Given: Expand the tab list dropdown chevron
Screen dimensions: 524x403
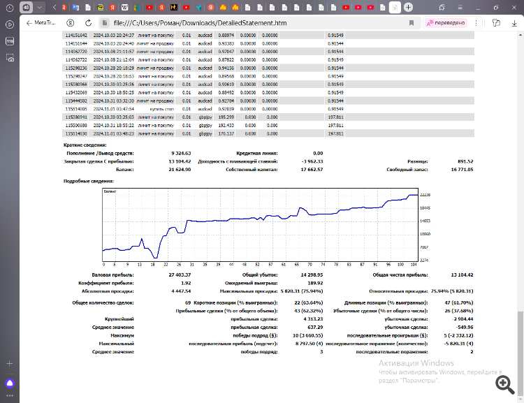Looking at the screenshot, I should click(39, 7).
